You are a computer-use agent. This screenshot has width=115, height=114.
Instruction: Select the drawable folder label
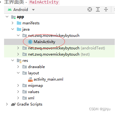(36, 67)
